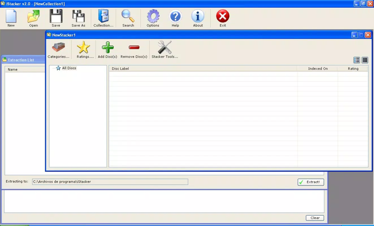Minimize the iStacker main window
The width and height of the screenshot is (374, 226).
tap(357, 4)
